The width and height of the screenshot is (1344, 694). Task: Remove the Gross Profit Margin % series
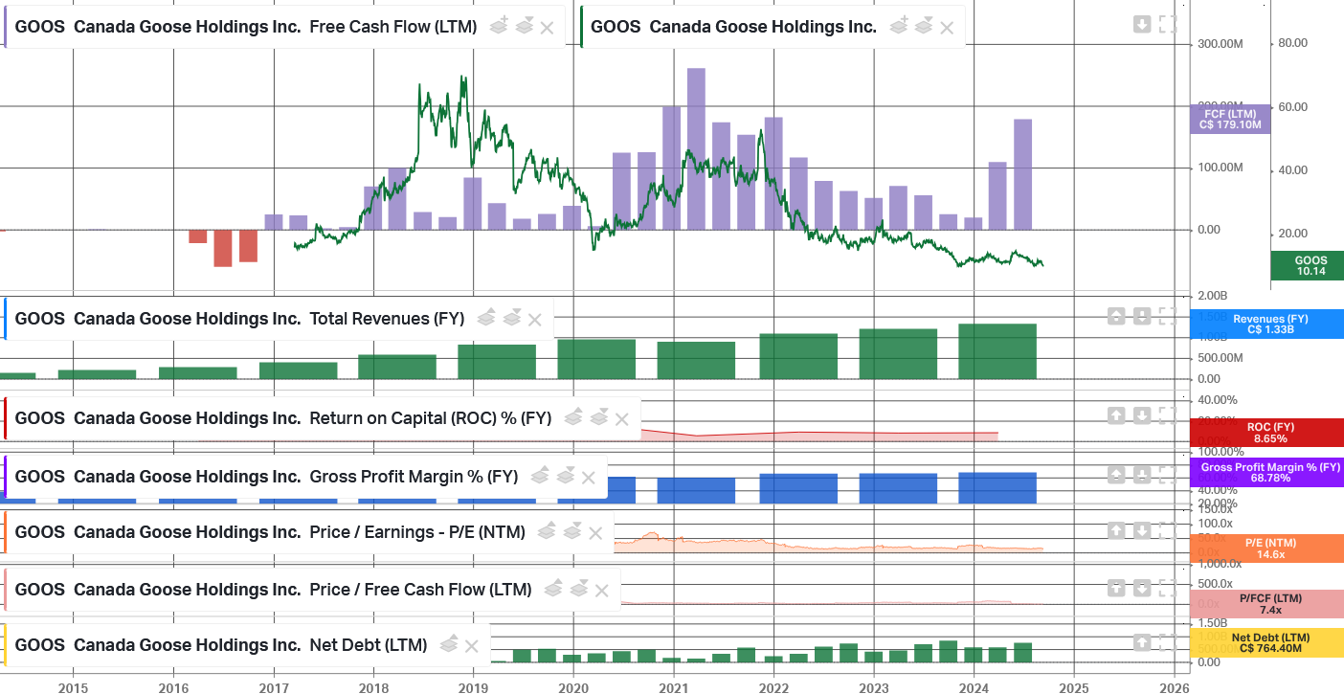pos(589,478)
